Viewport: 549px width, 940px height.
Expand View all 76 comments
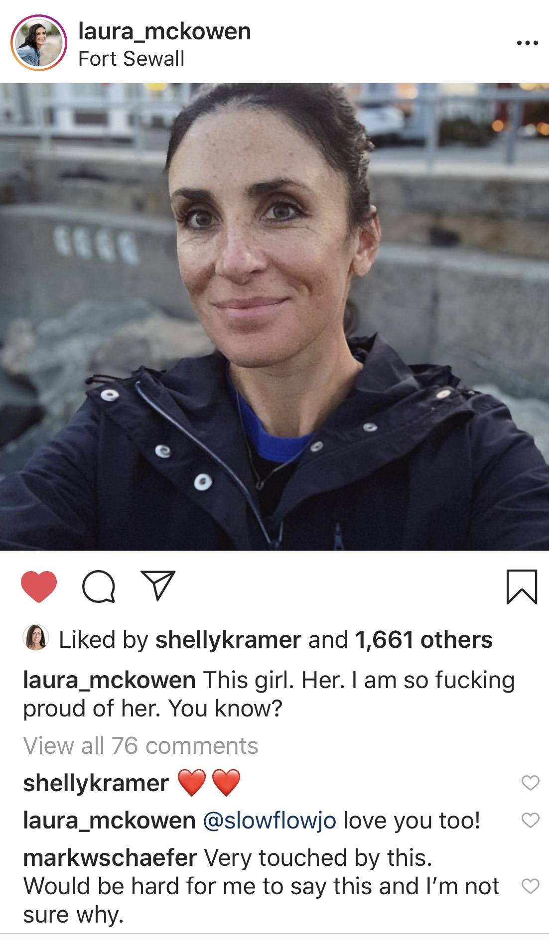(x=140, y=745)
